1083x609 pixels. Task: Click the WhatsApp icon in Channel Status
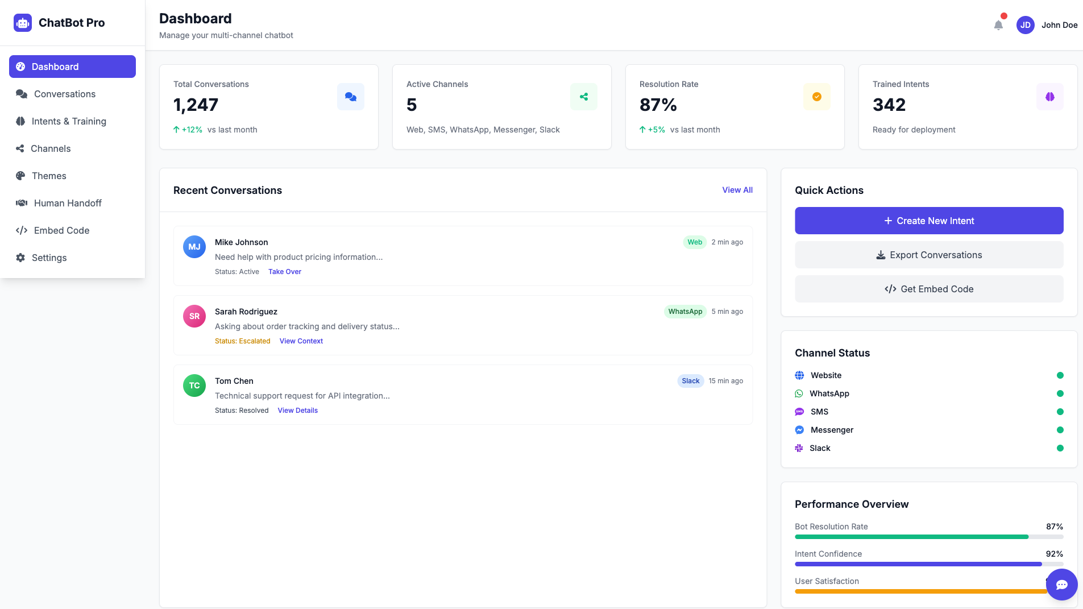799,393
